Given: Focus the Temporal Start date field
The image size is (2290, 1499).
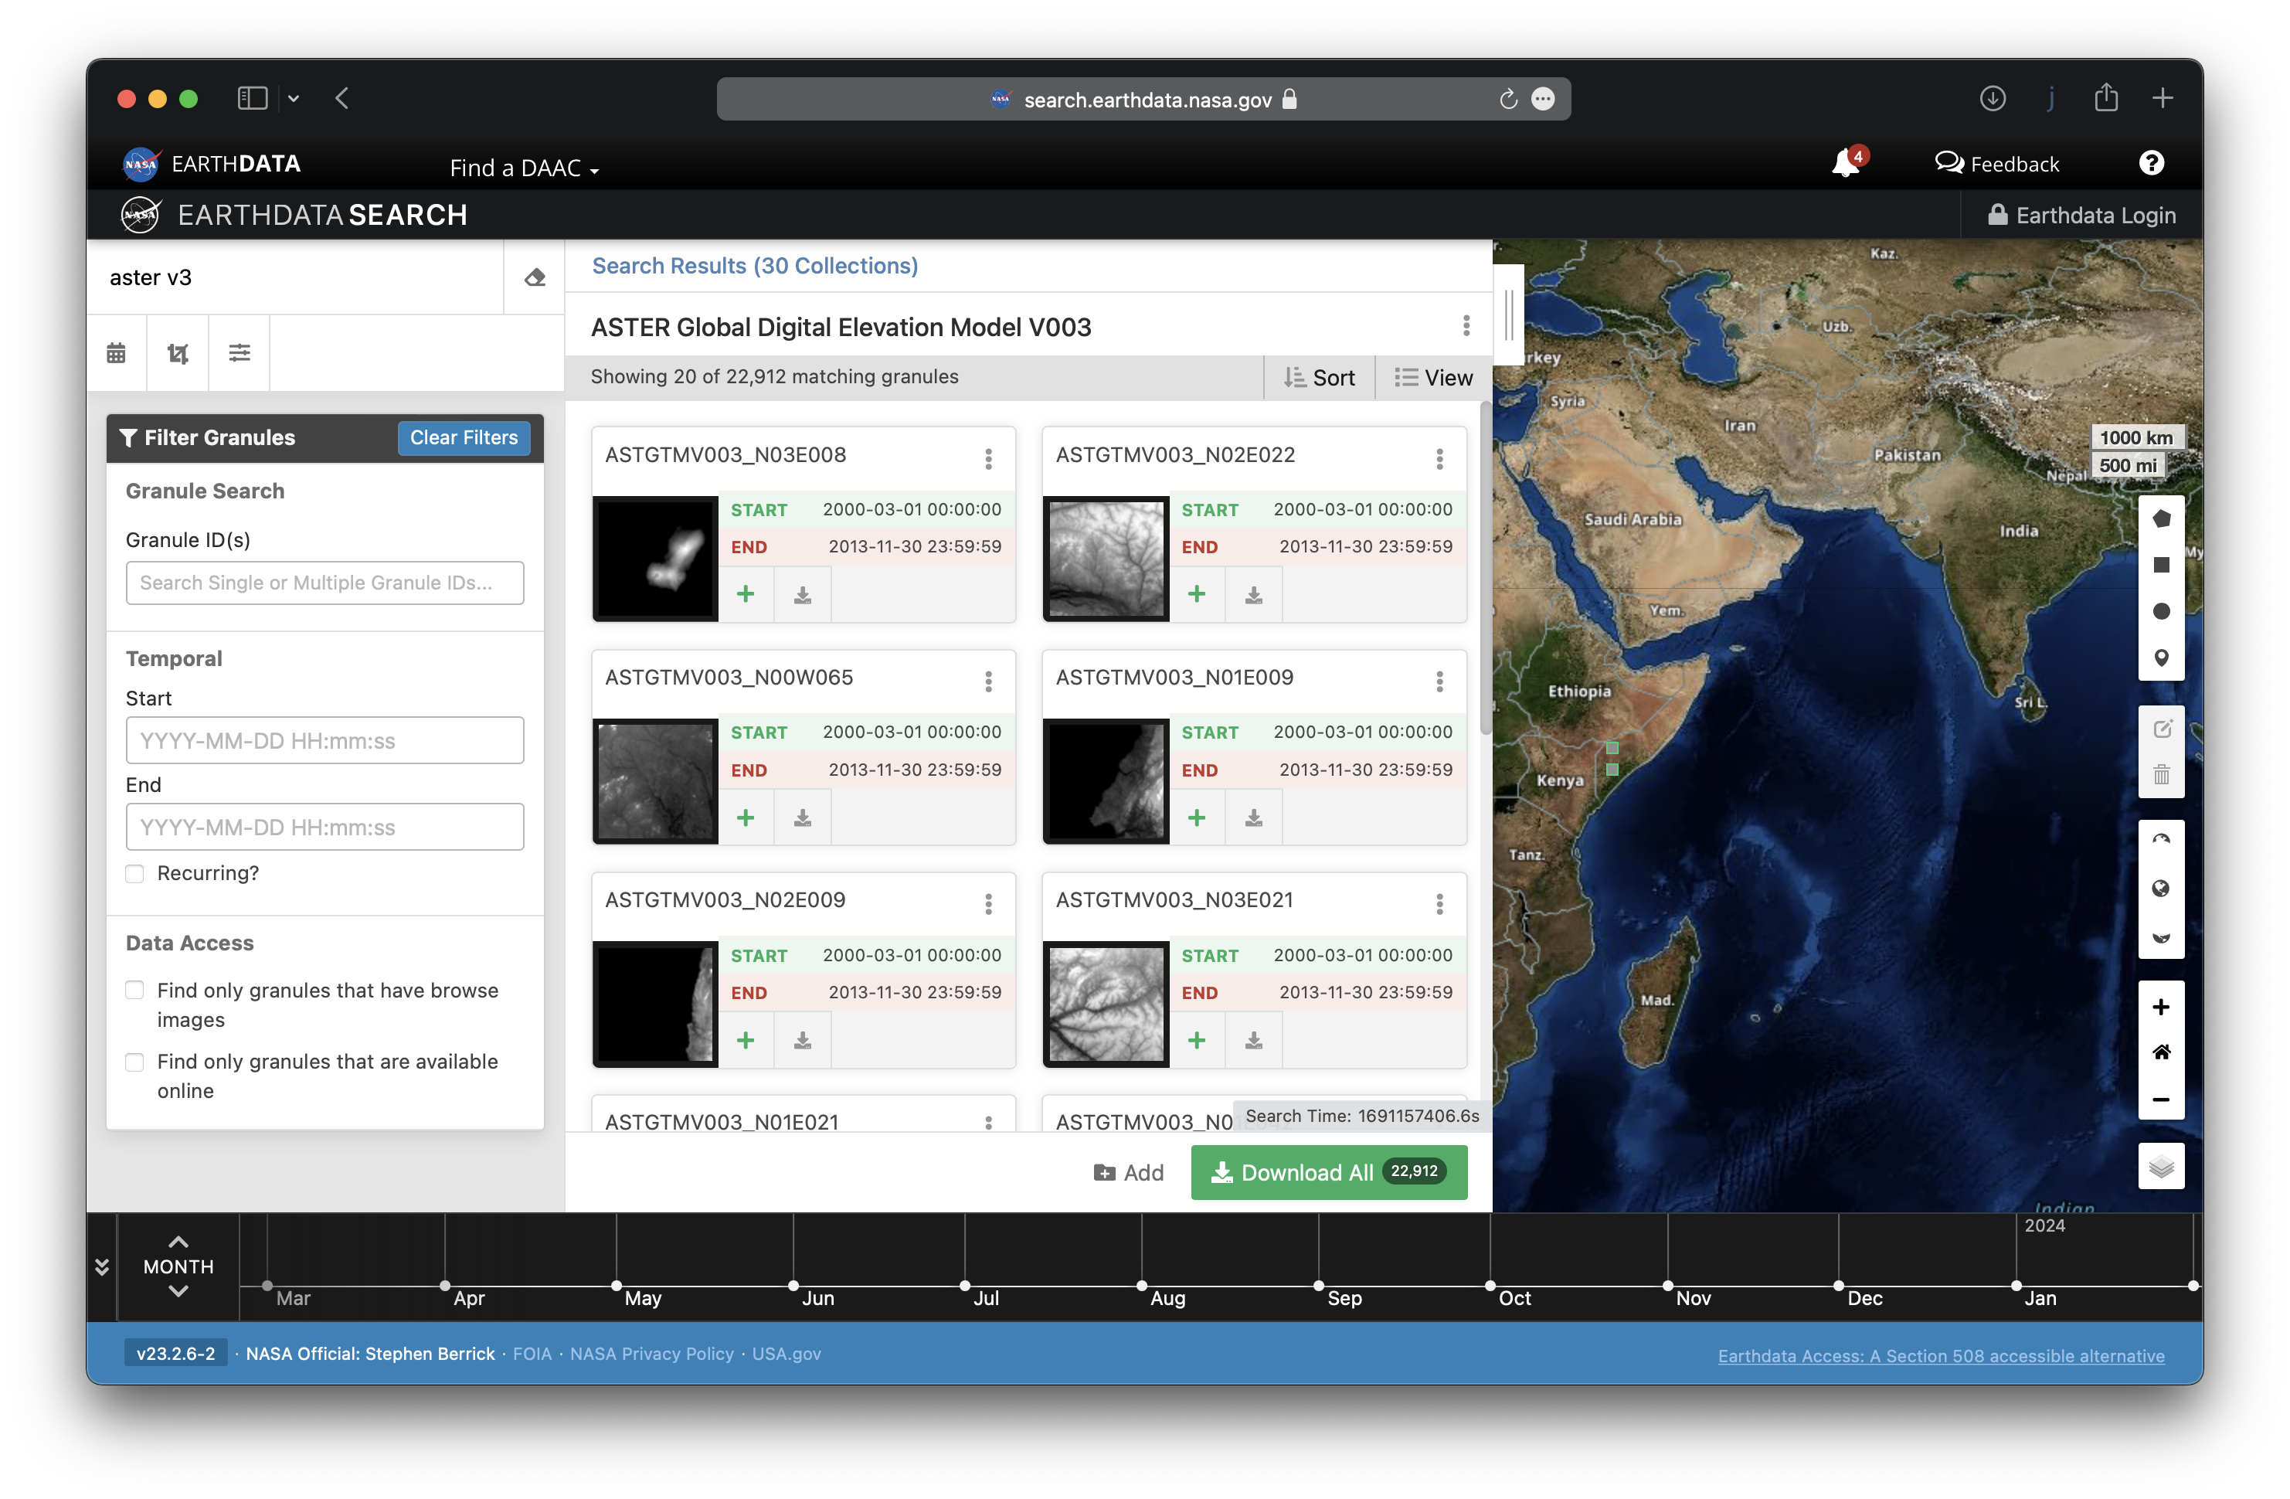Looking at the screenshot, I should pos(324,741).
